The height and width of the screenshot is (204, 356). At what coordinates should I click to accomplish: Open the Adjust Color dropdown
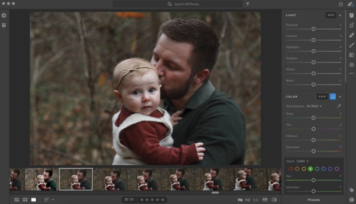point(303,161)
